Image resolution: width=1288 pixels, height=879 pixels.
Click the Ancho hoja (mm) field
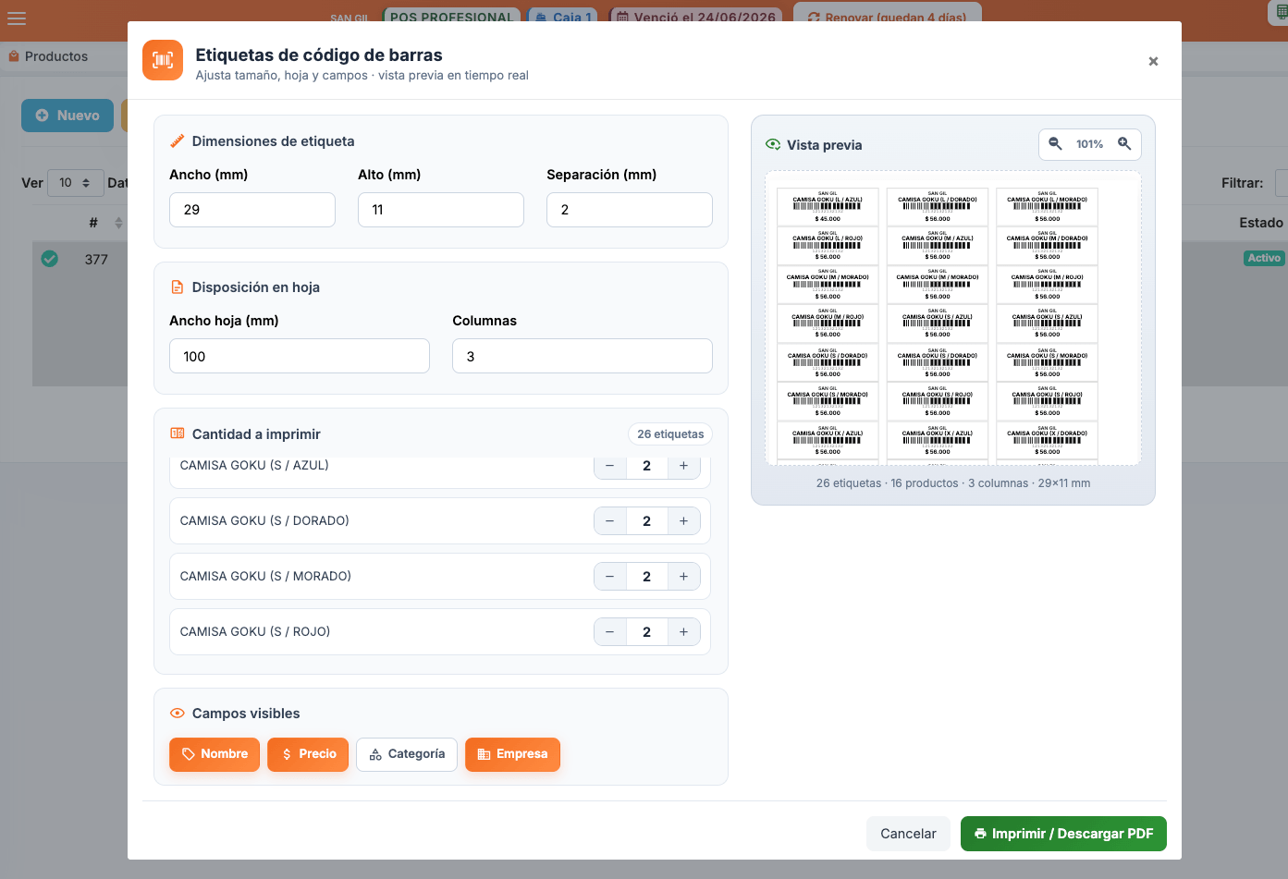pyautogui.click(x=300, y=356)
